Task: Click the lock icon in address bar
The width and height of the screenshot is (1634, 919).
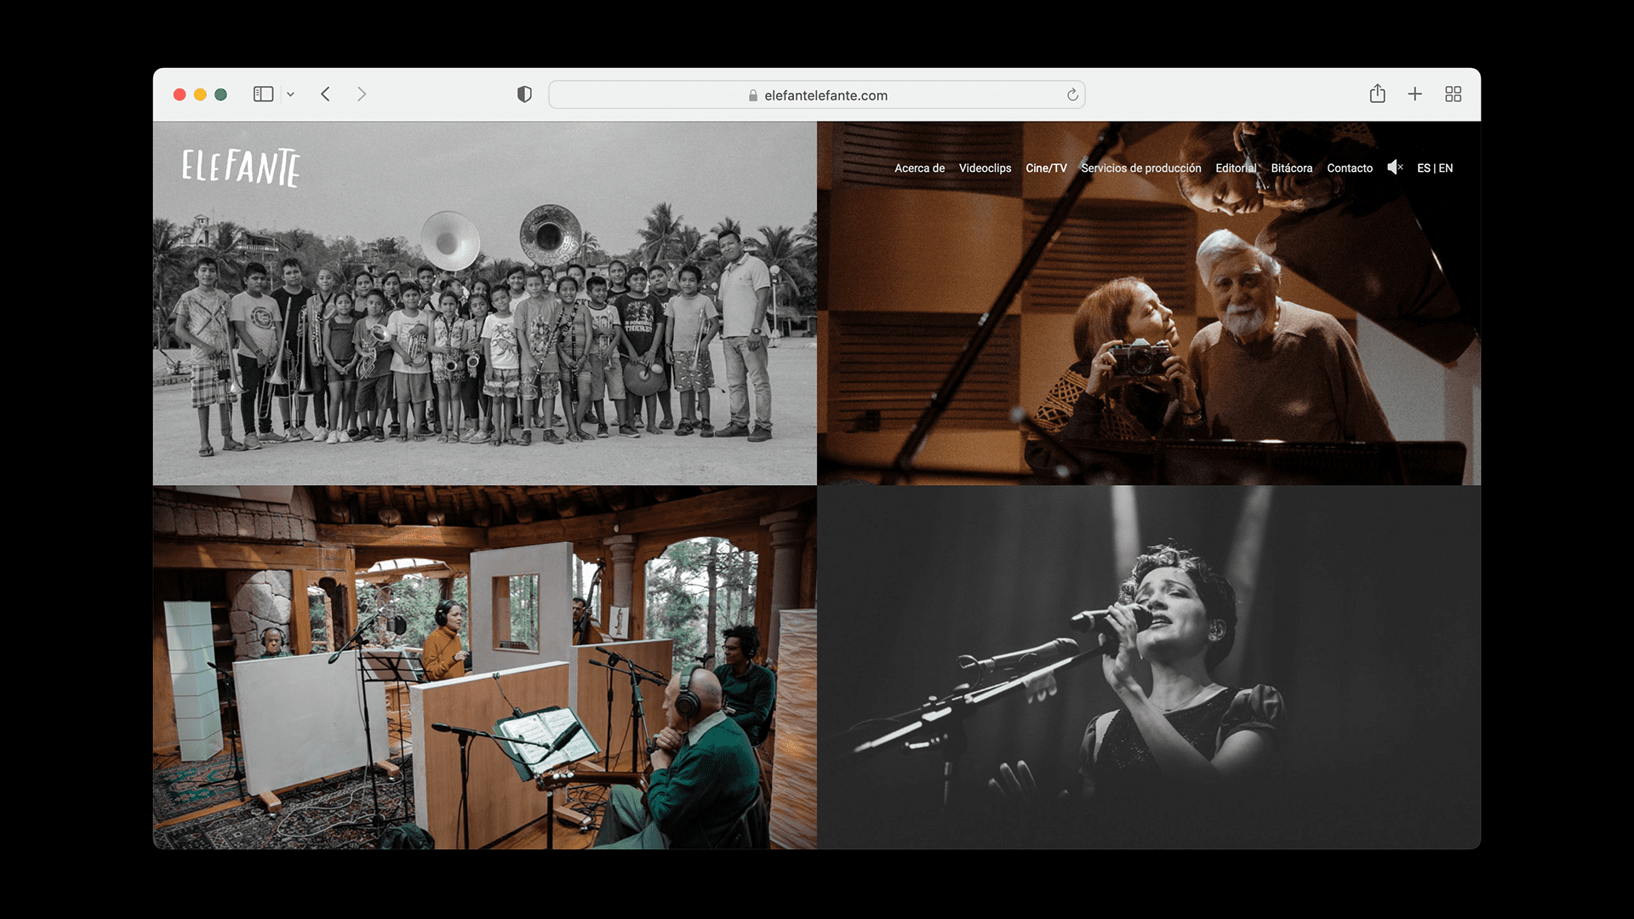Action: pyautogui.click(x=753, y=95)
